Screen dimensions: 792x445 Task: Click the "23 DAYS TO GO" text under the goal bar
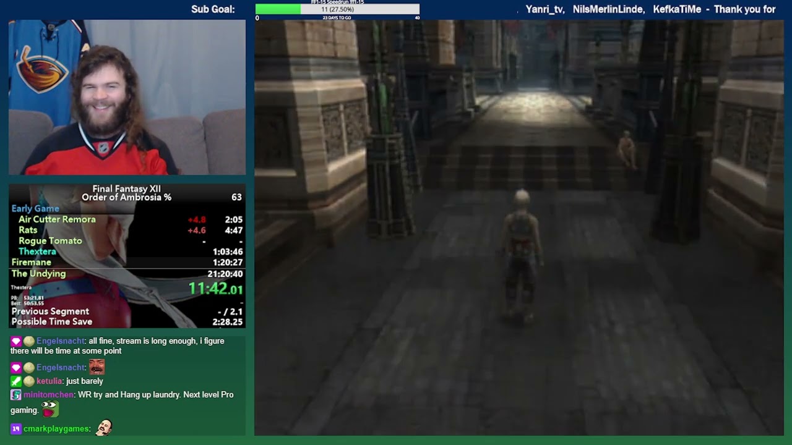click(x=337, y=18)
